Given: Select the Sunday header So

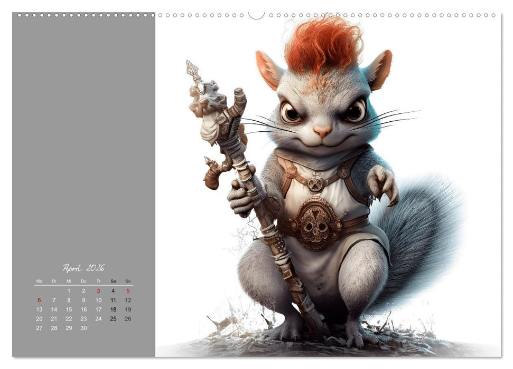Looking at the screenshot, I should tap(128, 281).
